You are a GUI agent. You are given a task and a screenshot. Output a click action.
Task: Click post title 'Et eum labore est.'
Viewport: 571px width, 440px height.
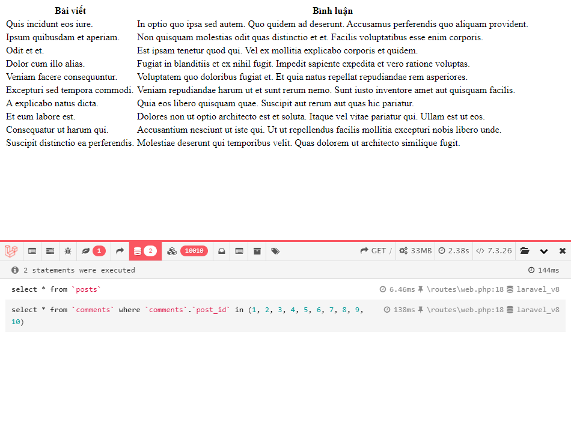tap(41, 116)
